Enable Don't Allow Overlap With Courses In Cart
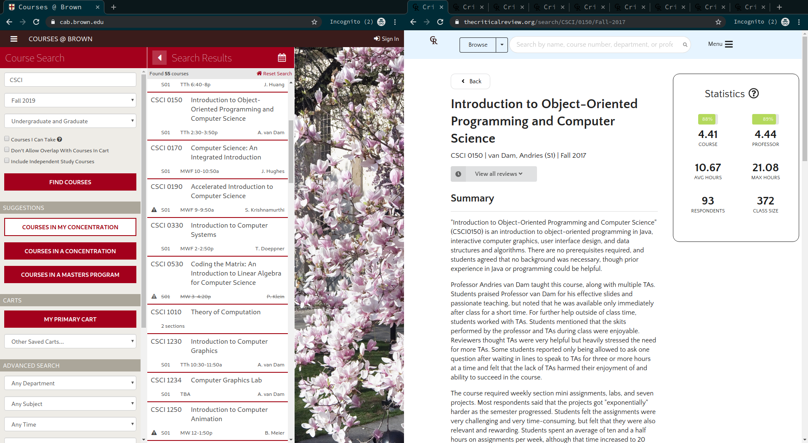 click(x=7, y=150)
